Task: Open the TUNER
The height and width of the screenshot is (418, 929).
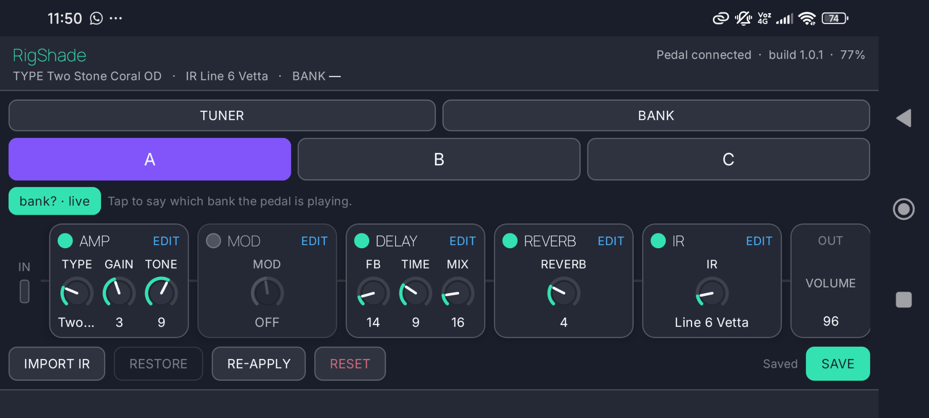Action: click(222, 115)
